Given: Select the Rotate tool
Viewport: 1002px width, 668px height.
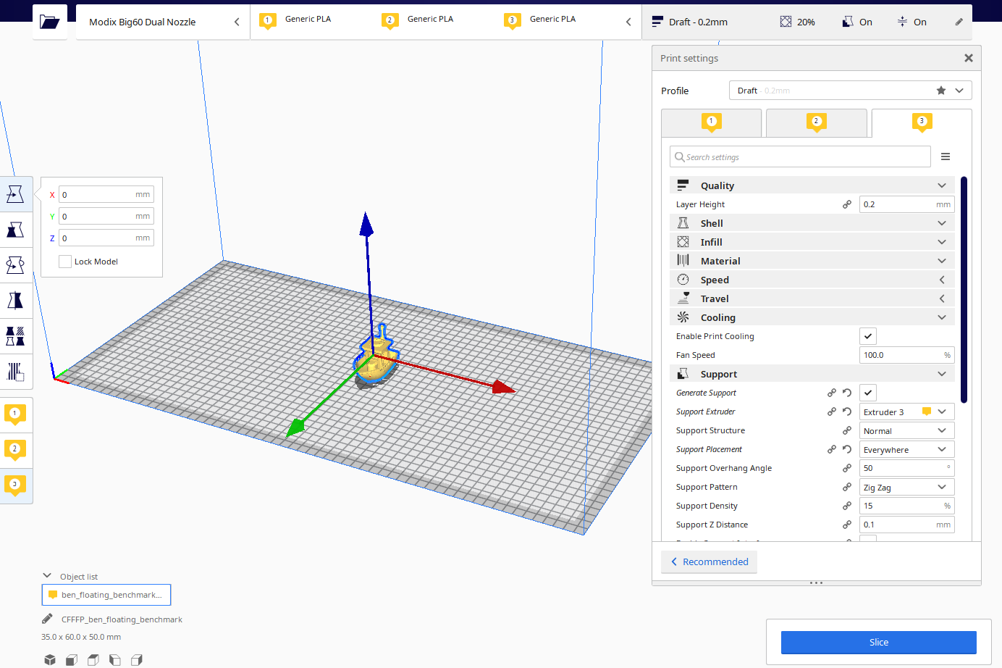Looking at the screenshot, I should click(x=15, y=265).
